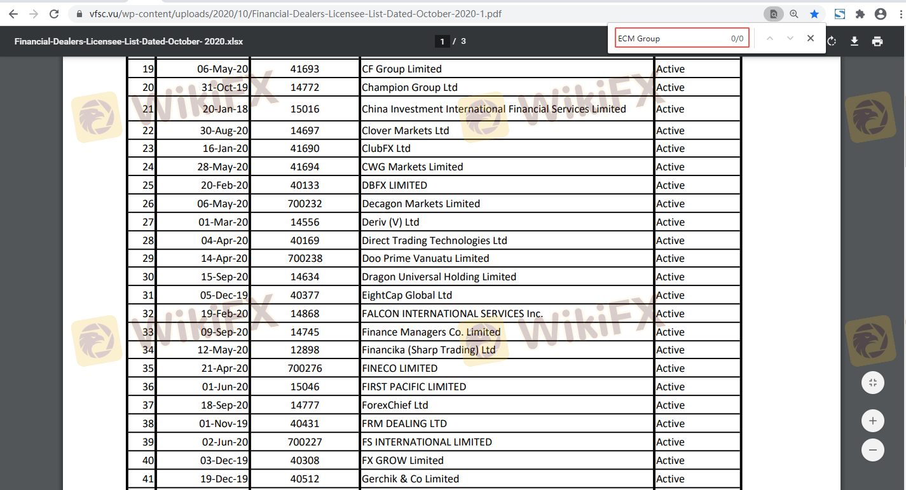The height and width of the screenshot is (490, 906).
Task: Click Gerchik & Co Limited
Action: coord(410,479)
